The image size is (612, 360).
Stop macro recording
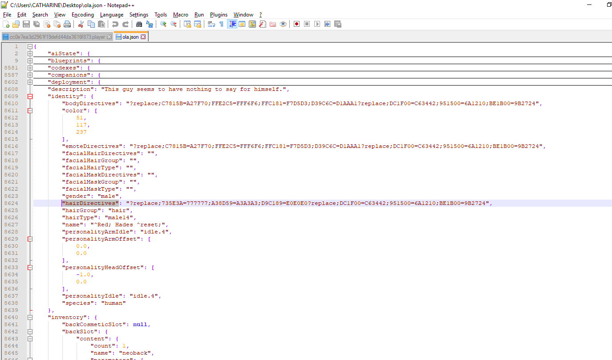307,24
